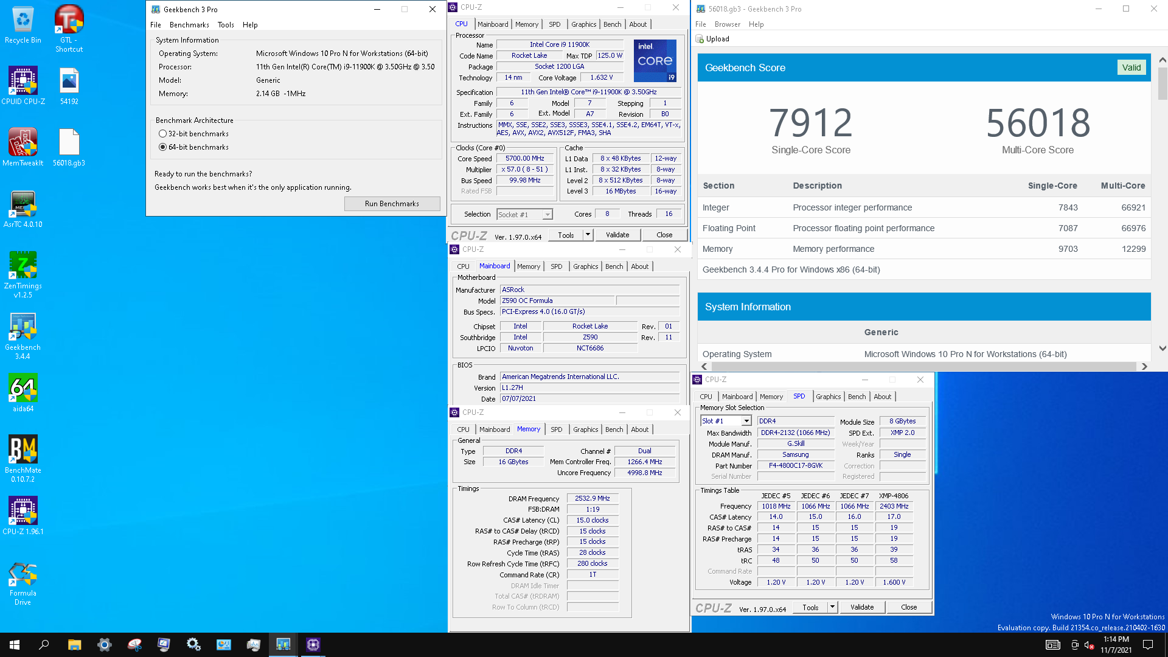
Task: Switch to Geekbench via its taskbar icon
Action: point(283,645)
